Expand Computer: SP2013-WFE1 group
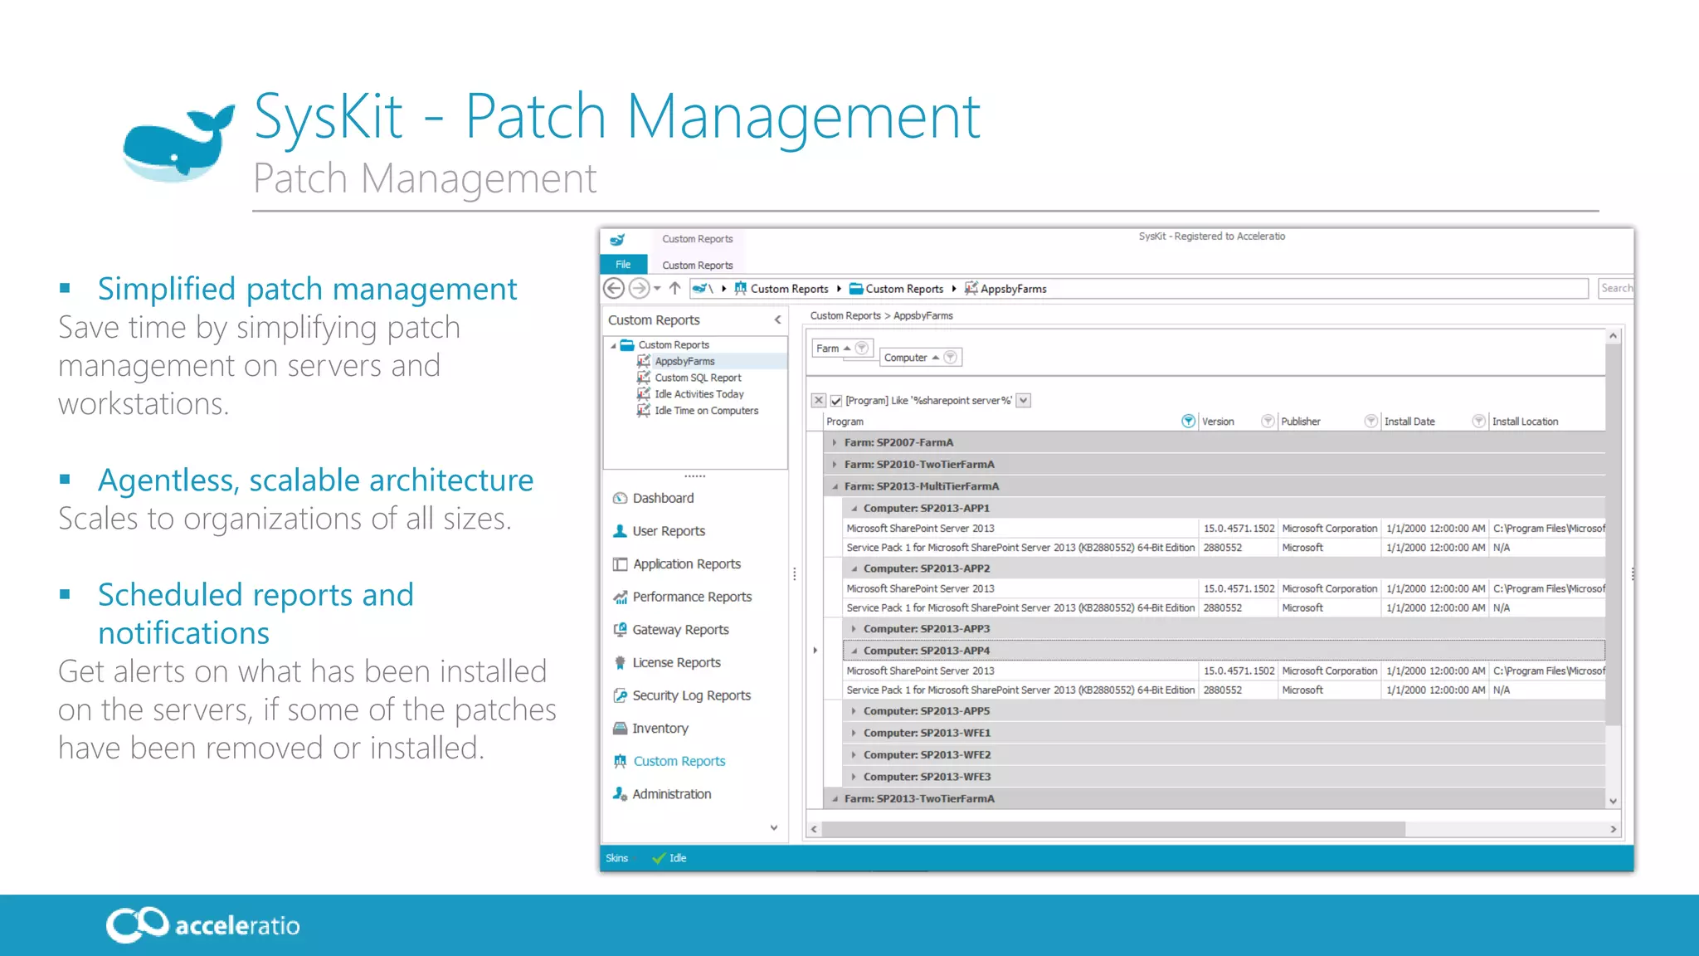Image resolution: width=1699 pixels, height=956 pixels. tap(854, 733)
